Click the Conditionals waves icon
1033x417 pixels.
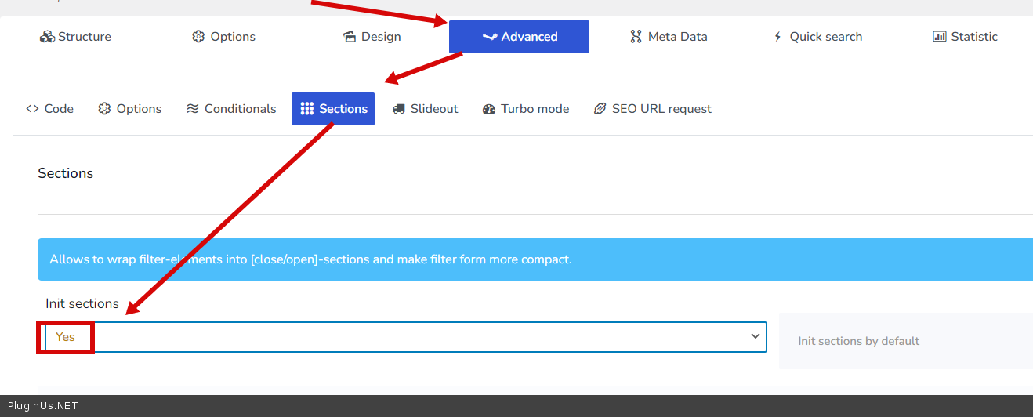[x=193, y=109]
